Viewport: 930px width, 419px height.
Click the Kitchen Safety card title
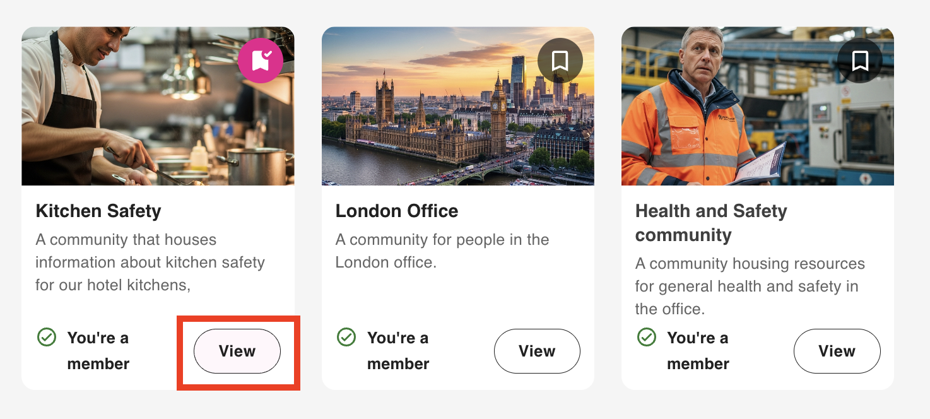point(98,211)
